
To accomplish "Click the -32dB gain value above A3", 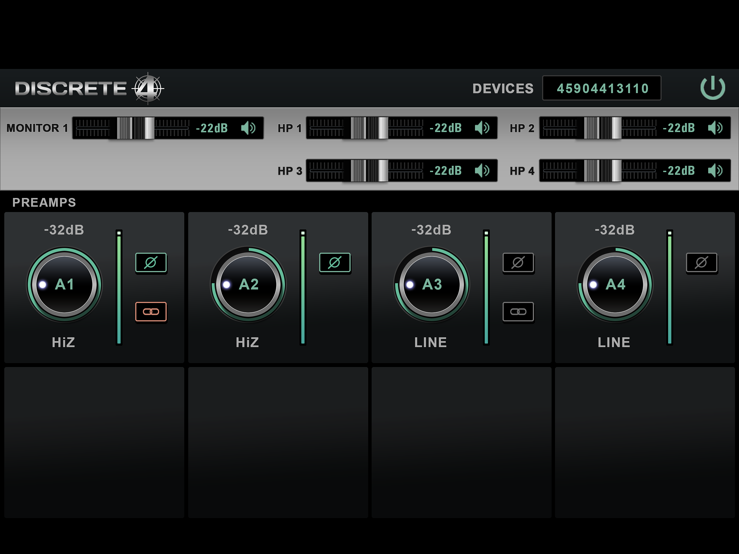I will tap(431, 230).
